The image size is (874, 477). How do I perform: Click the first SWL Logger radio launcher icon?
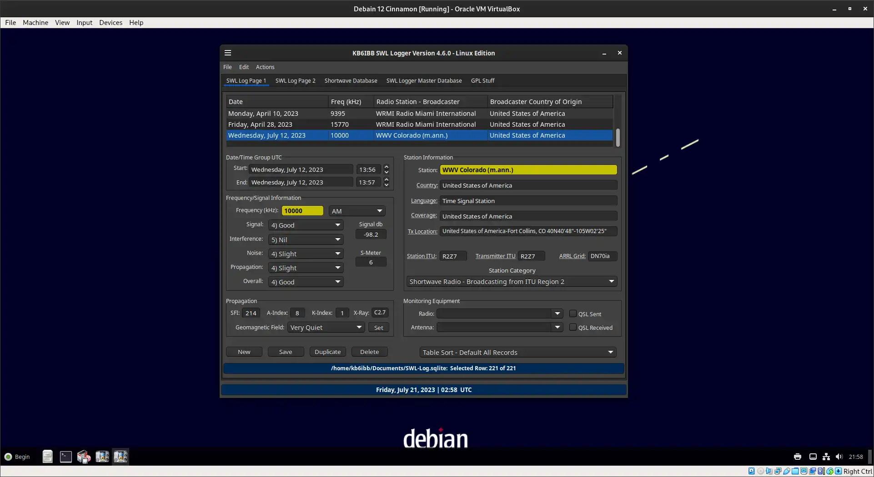coord(102,457)
